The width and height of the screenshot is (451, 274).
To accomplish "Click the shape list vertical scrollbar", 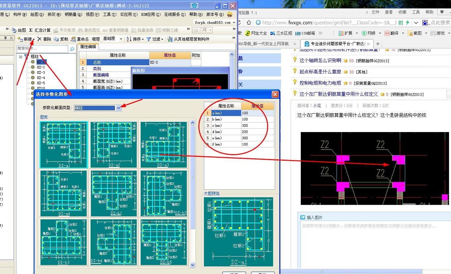I will pyautogui.click(x=193, y=194).
